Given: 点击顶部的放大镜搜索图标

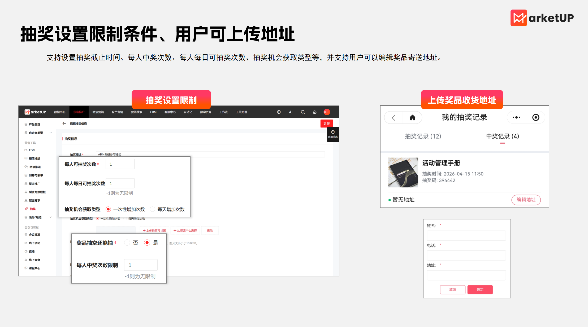Looking at the screenshot, I should (x=302, y=112).
